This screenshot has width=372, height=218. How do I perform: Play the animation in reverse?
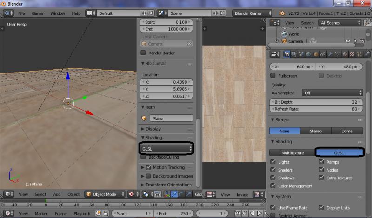252,213
